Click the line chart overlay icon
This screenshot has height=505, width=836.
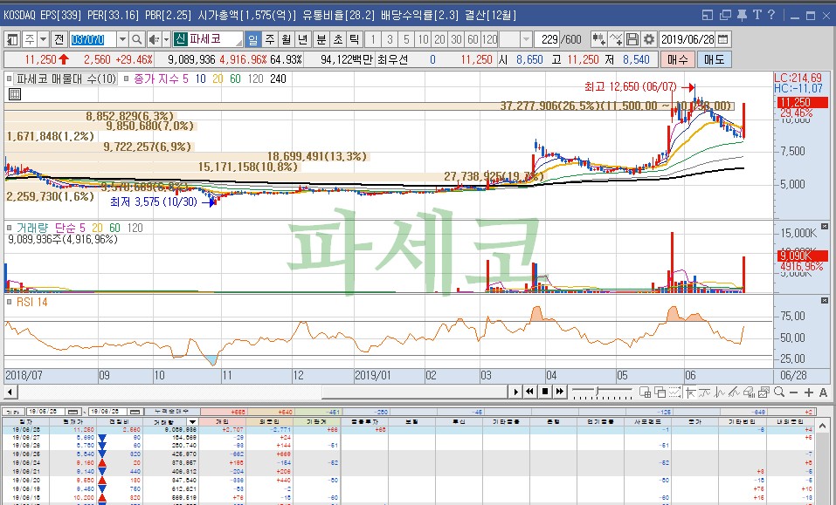coord(615,39)
